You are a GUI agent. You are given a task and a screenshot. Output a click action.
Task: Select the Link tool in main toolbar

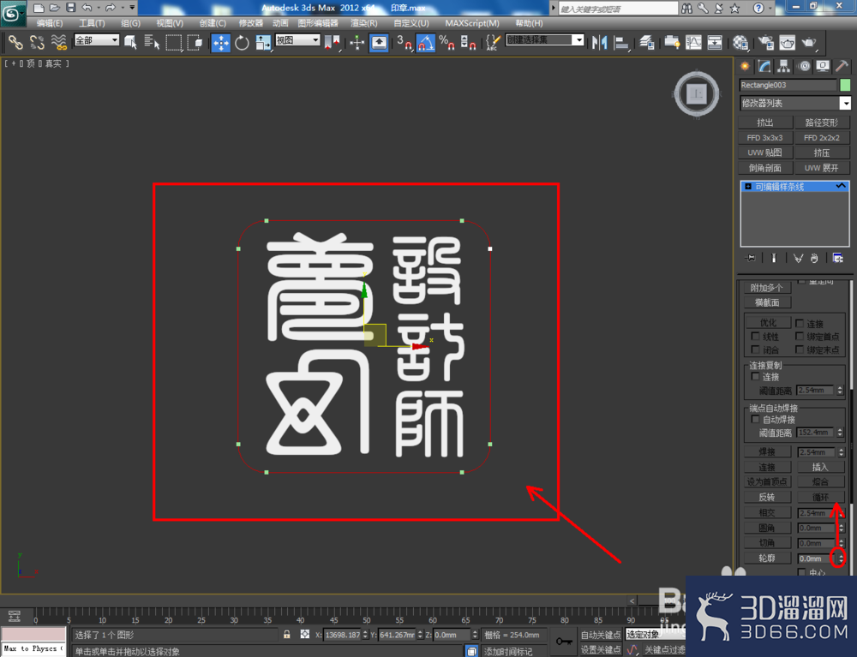[15, 42]
